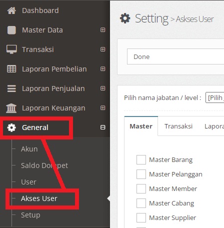Click the General gear icon in sidebar

(11, 127)
